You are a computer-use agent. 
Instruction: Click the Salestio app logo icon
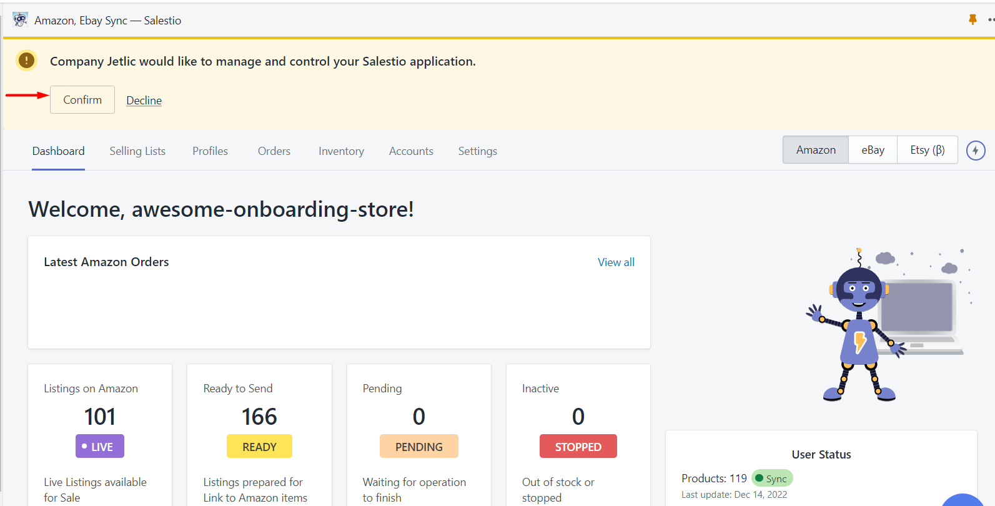click(x=20, y=20)
